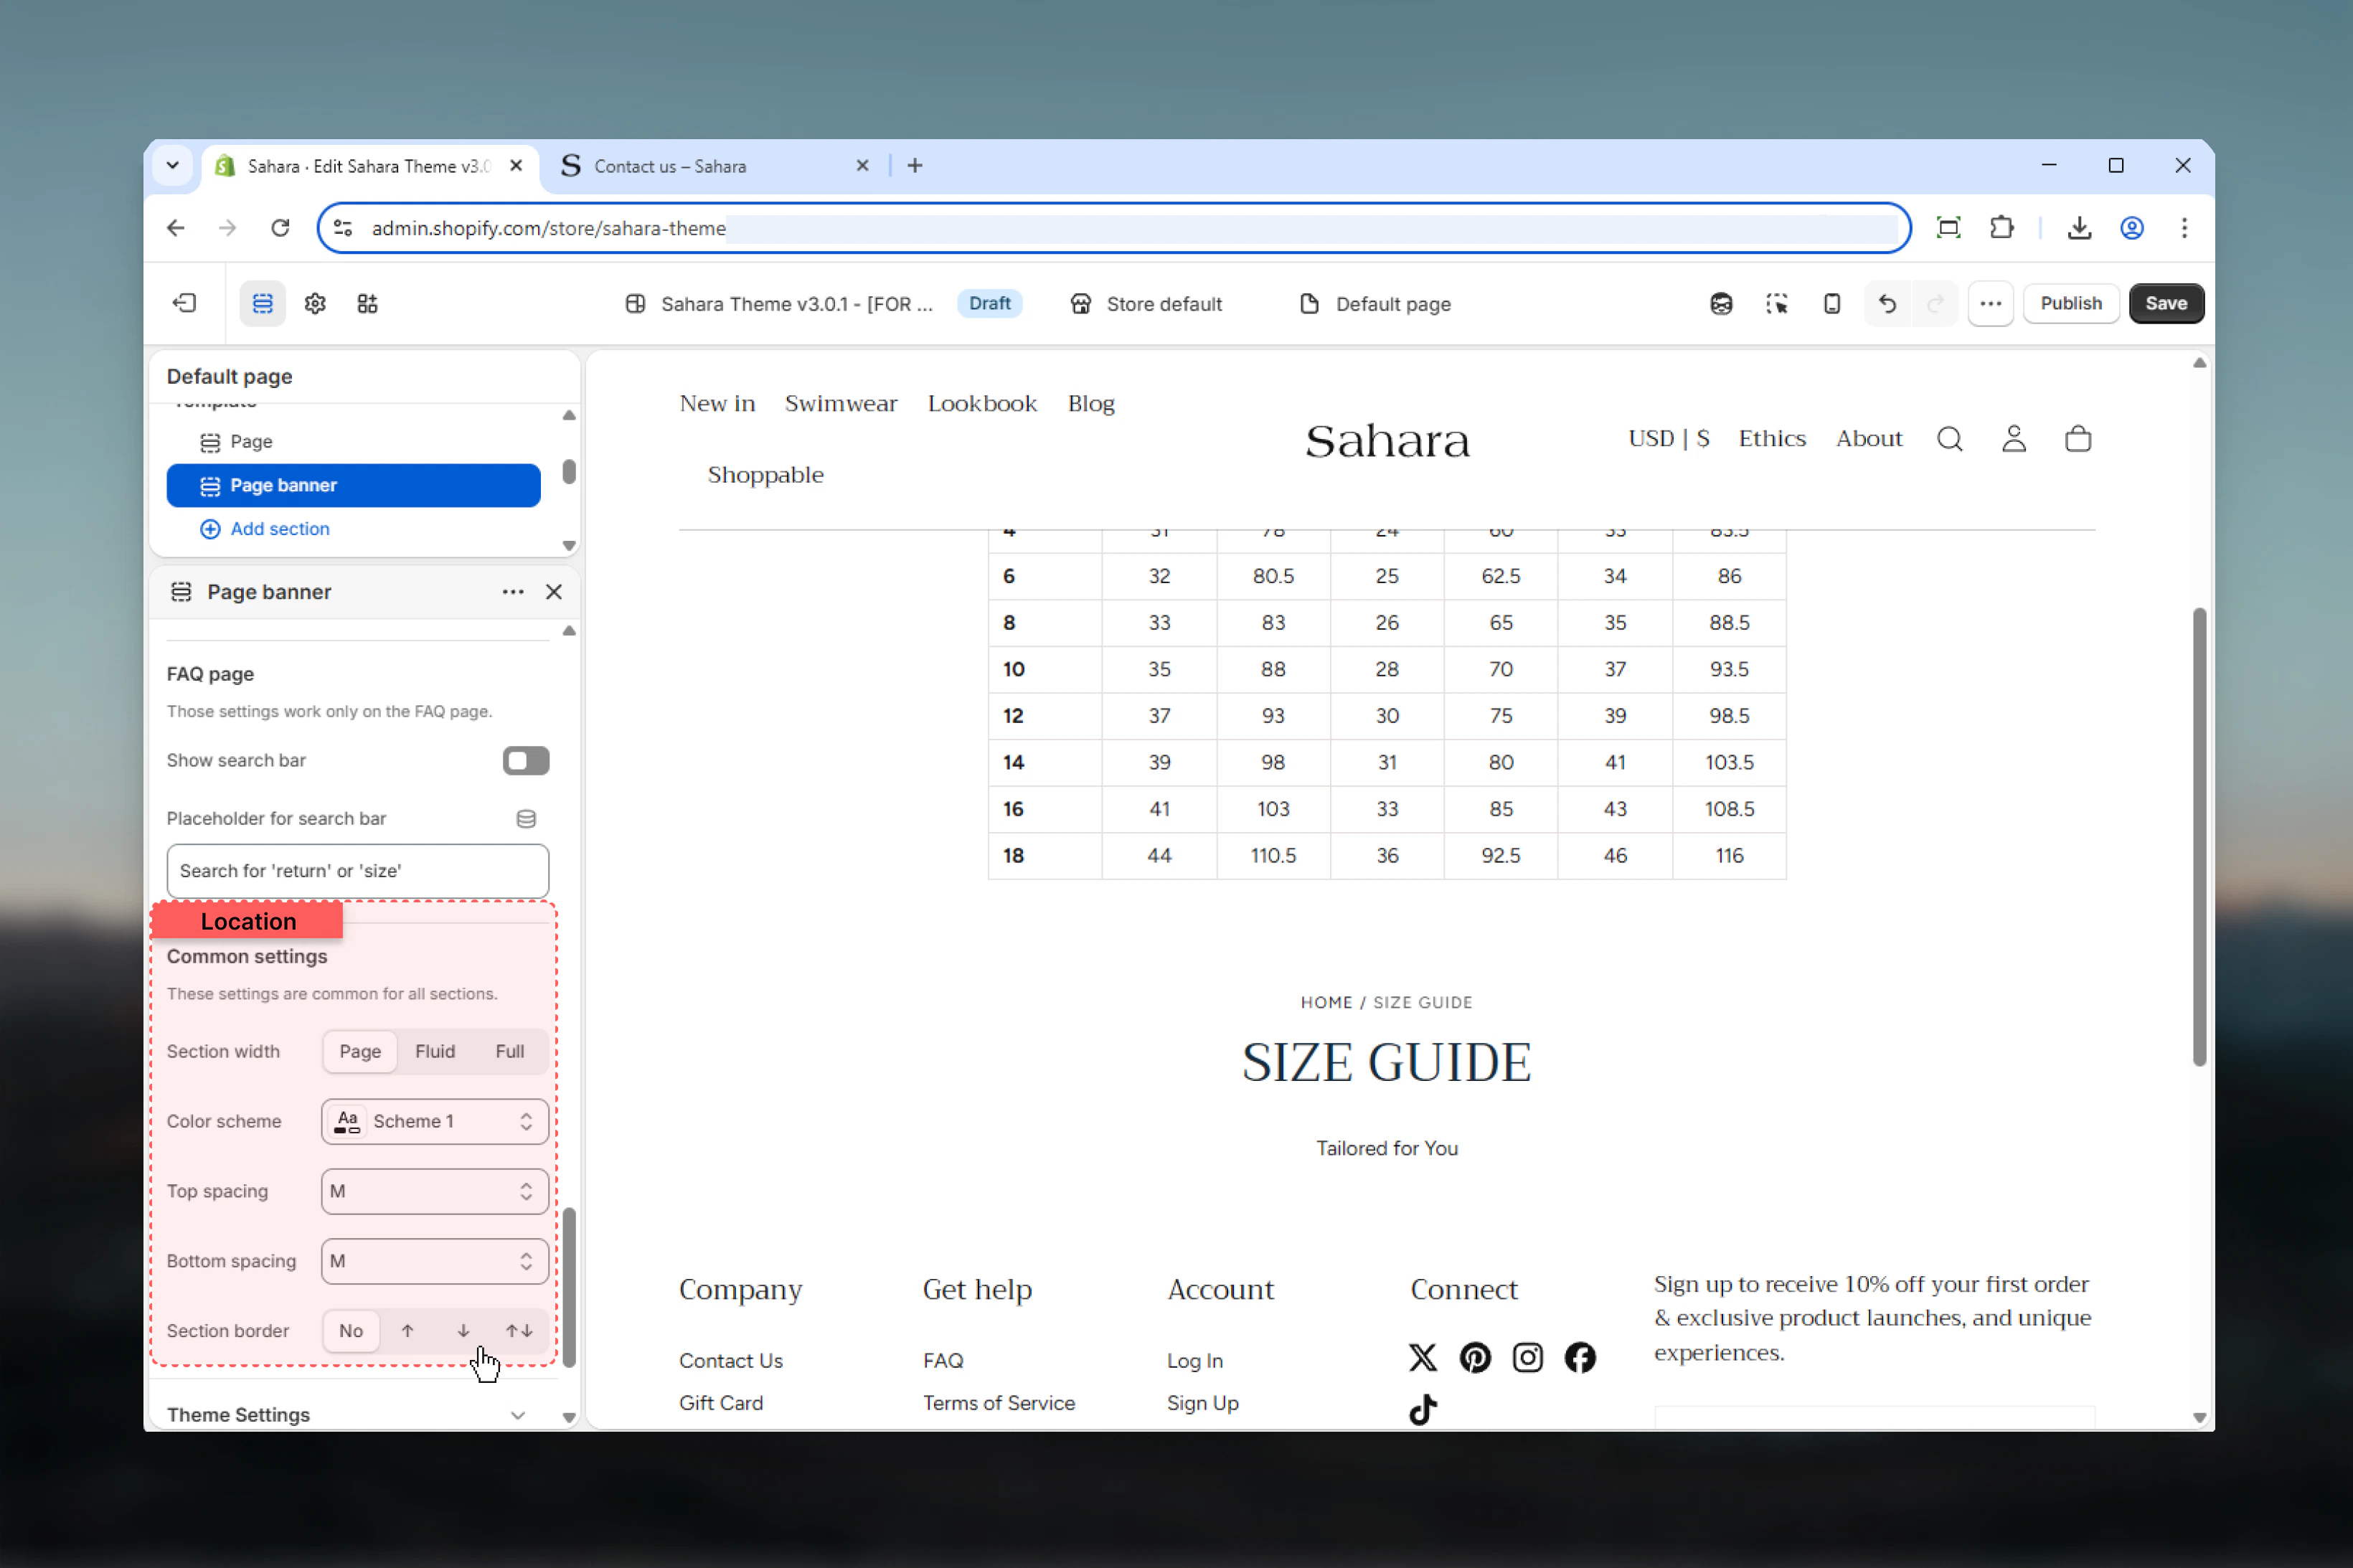Focus the browser address bar
The width and height of the screenshot is (2353, 1568).
(x=1113, y=228)
